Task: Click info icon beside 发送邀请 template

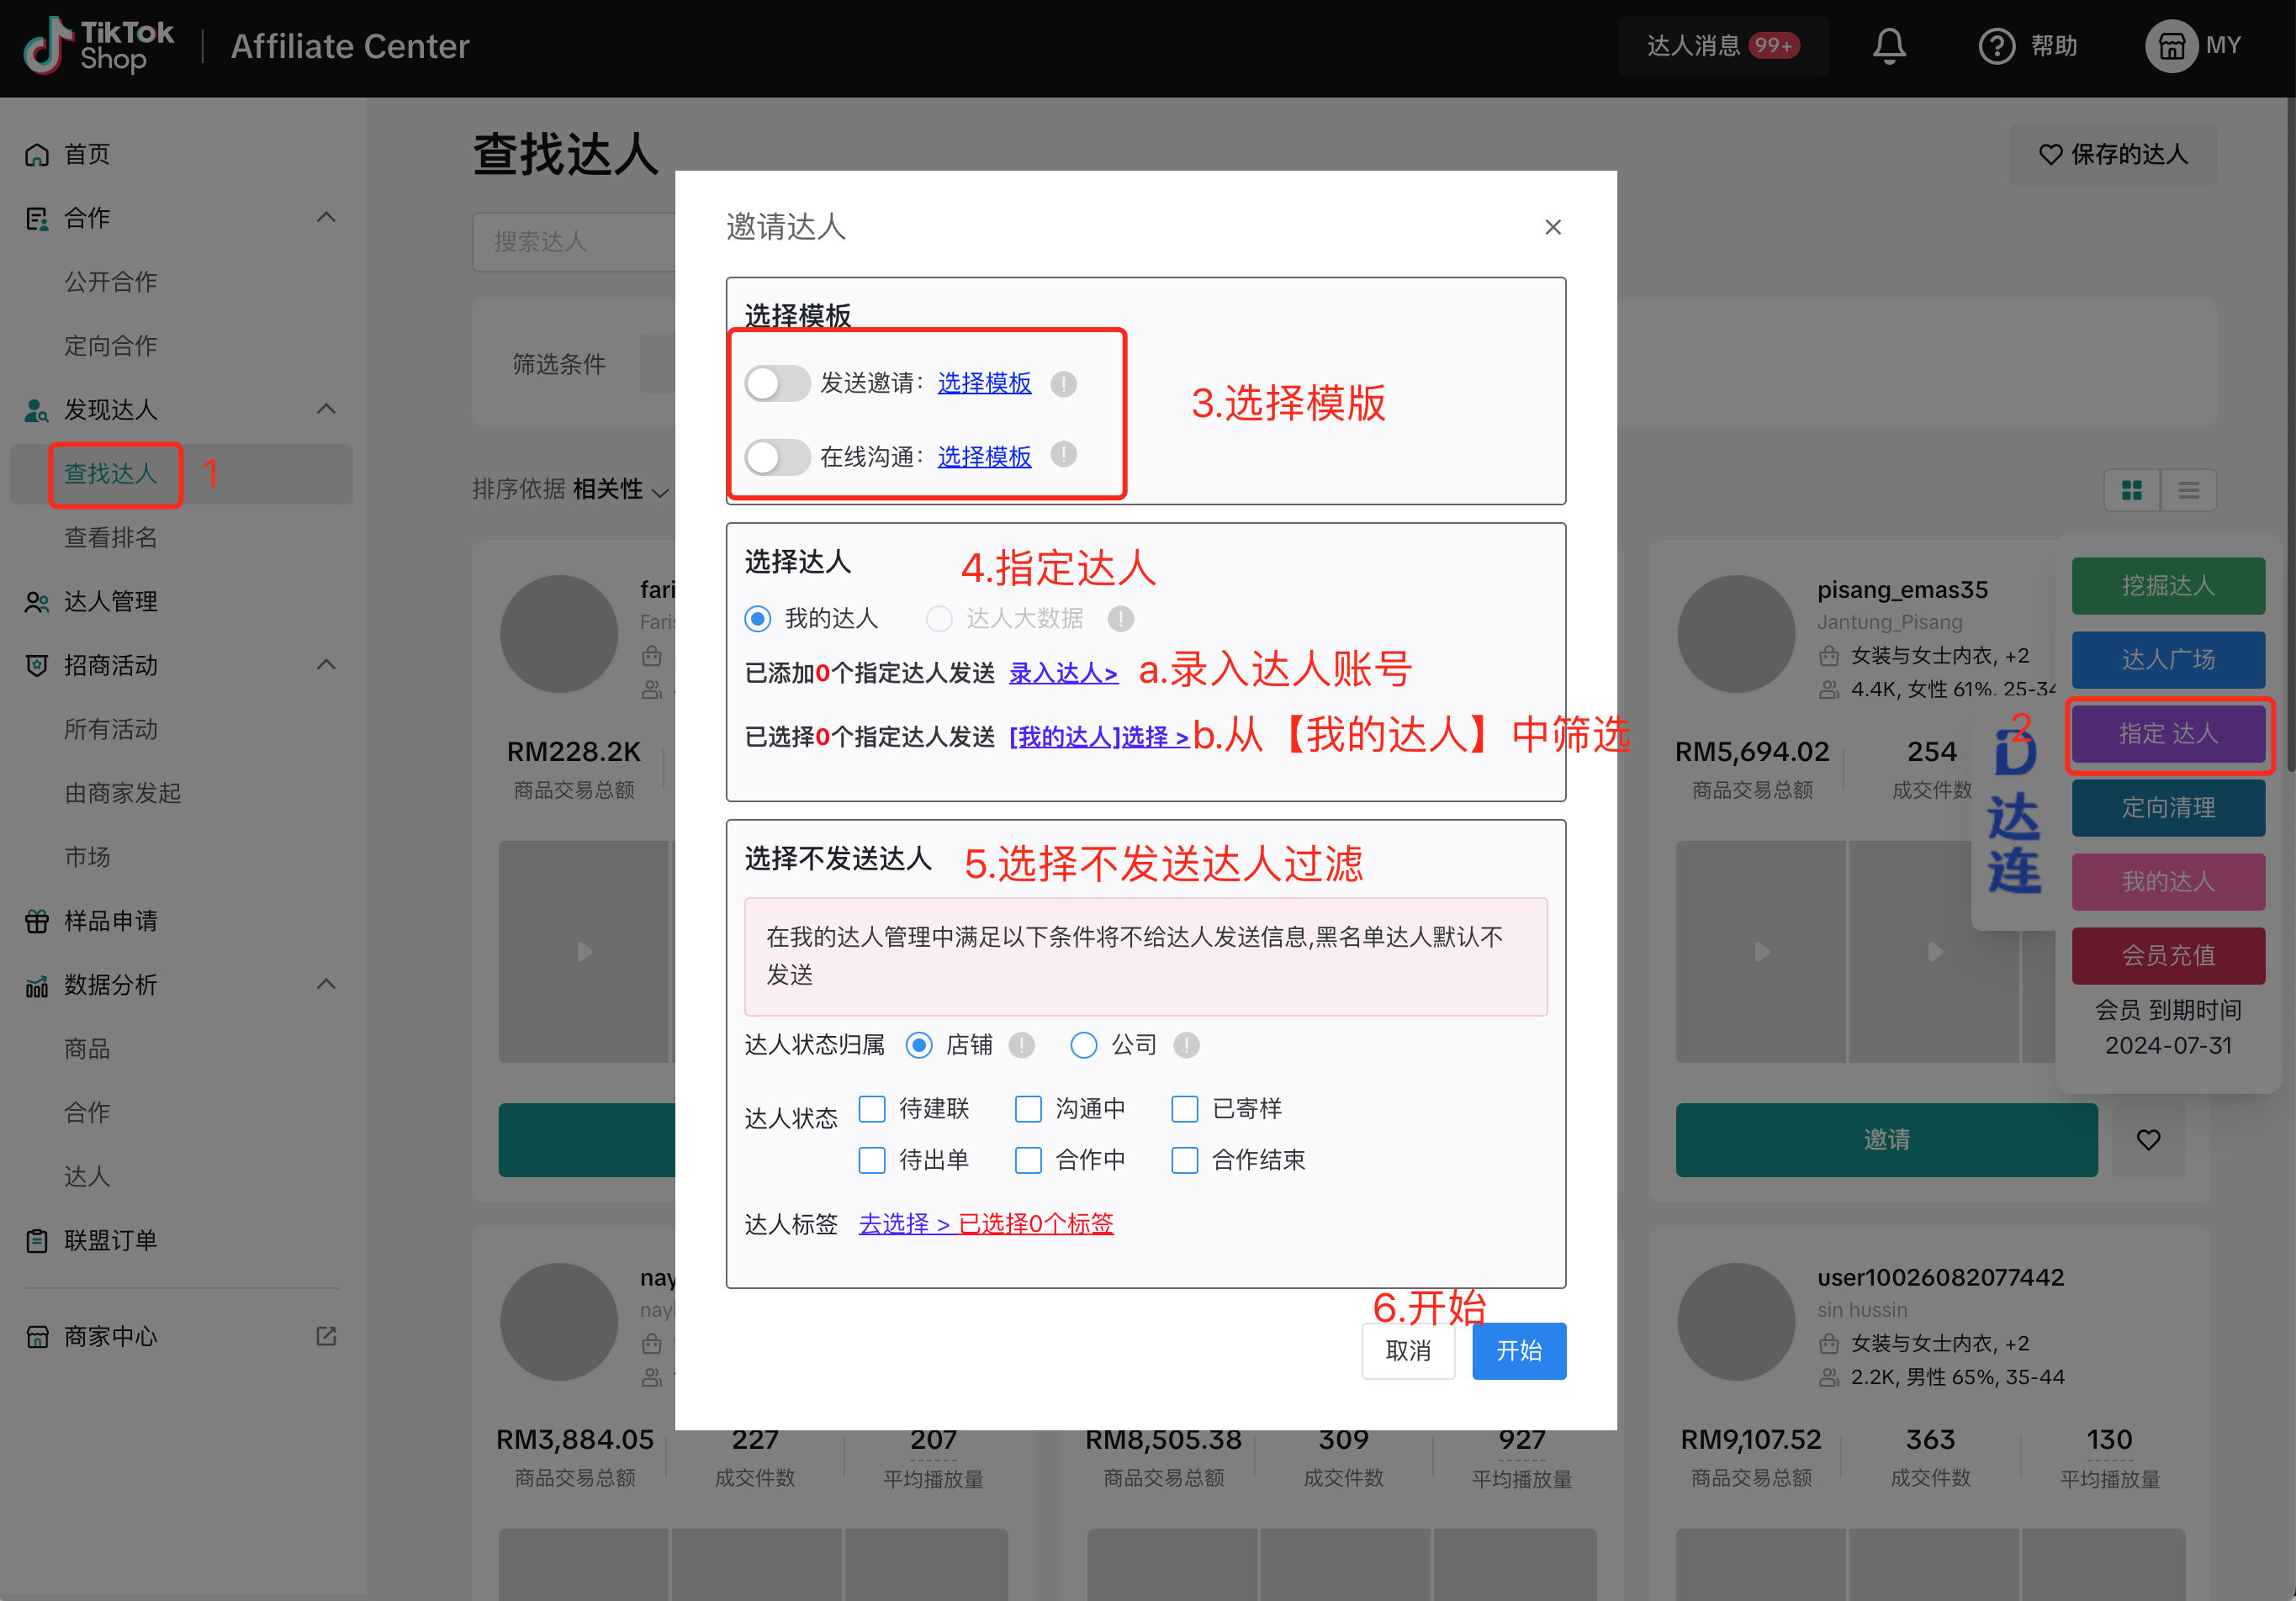Action: pos(1064,383)
